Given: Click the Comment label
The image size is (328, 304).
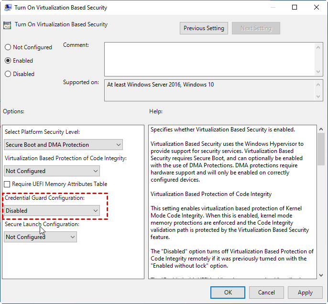Looking at the screenshot, I should click(x=76, y=45).
